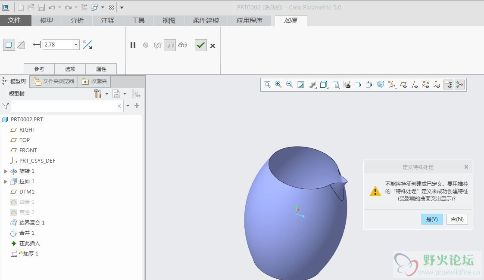Click the regenerate model icon
The image size is (484, 280).
tap(84, 7)
